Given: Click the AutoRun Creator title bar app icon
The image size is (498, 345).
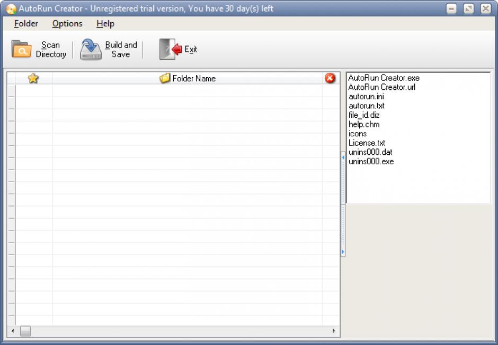Looking at the screenshot, I should (11, 9).
